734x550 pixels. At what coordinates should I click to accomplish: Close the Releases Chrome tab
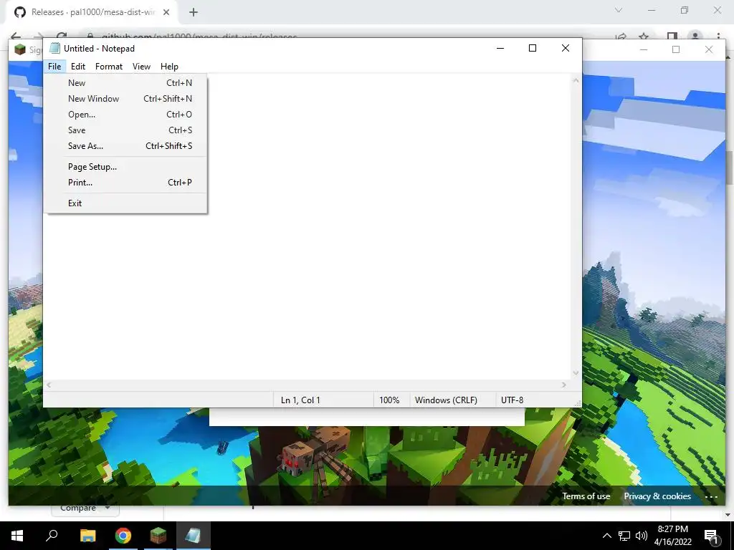pos(166,12)
